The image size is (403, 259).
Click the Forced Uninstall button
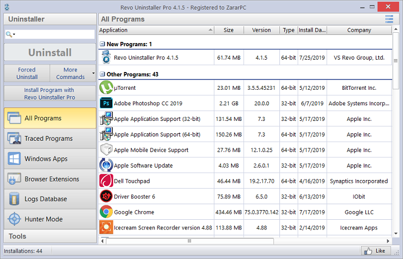coord(27,73)
